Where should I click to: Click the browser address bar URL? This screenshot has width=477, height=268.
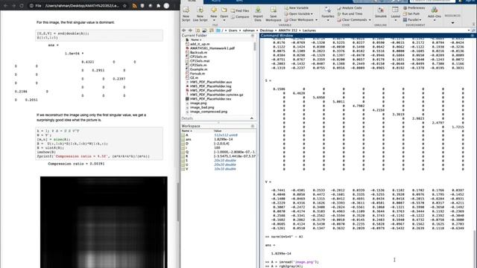[x=82, y=6]
